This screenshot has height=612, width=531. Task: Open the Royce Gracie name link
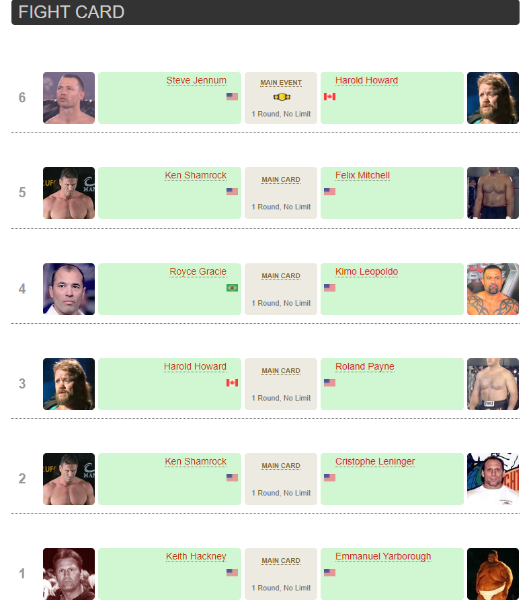(198, 272)
